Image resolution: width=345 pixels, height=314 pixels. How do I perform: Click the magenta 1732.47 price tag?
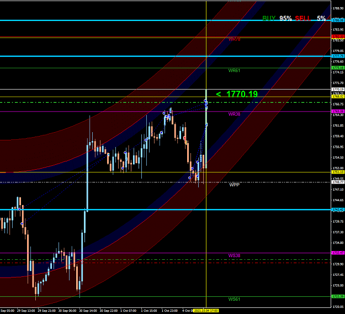coord(338,253)
